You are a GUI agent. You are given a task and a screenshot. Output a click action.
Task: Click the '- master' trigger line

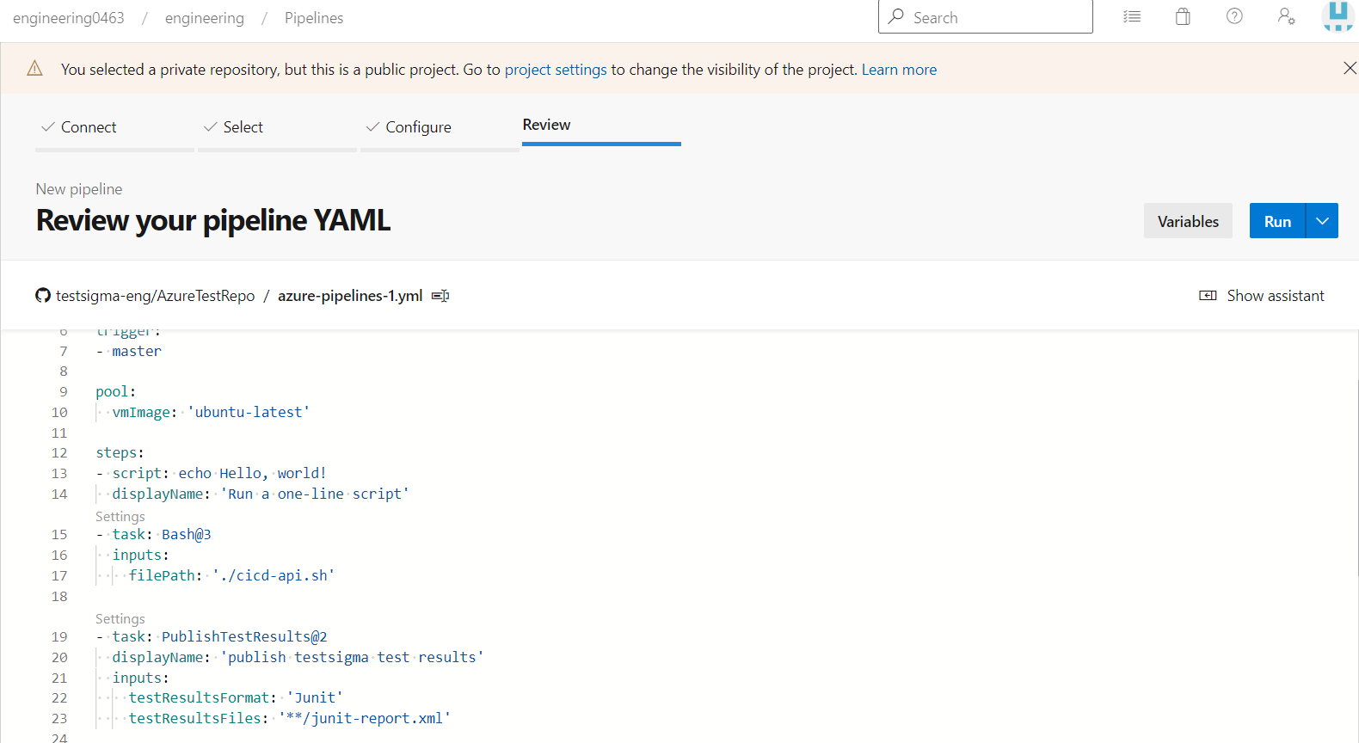pyautogui.click(x=129, y=351)
